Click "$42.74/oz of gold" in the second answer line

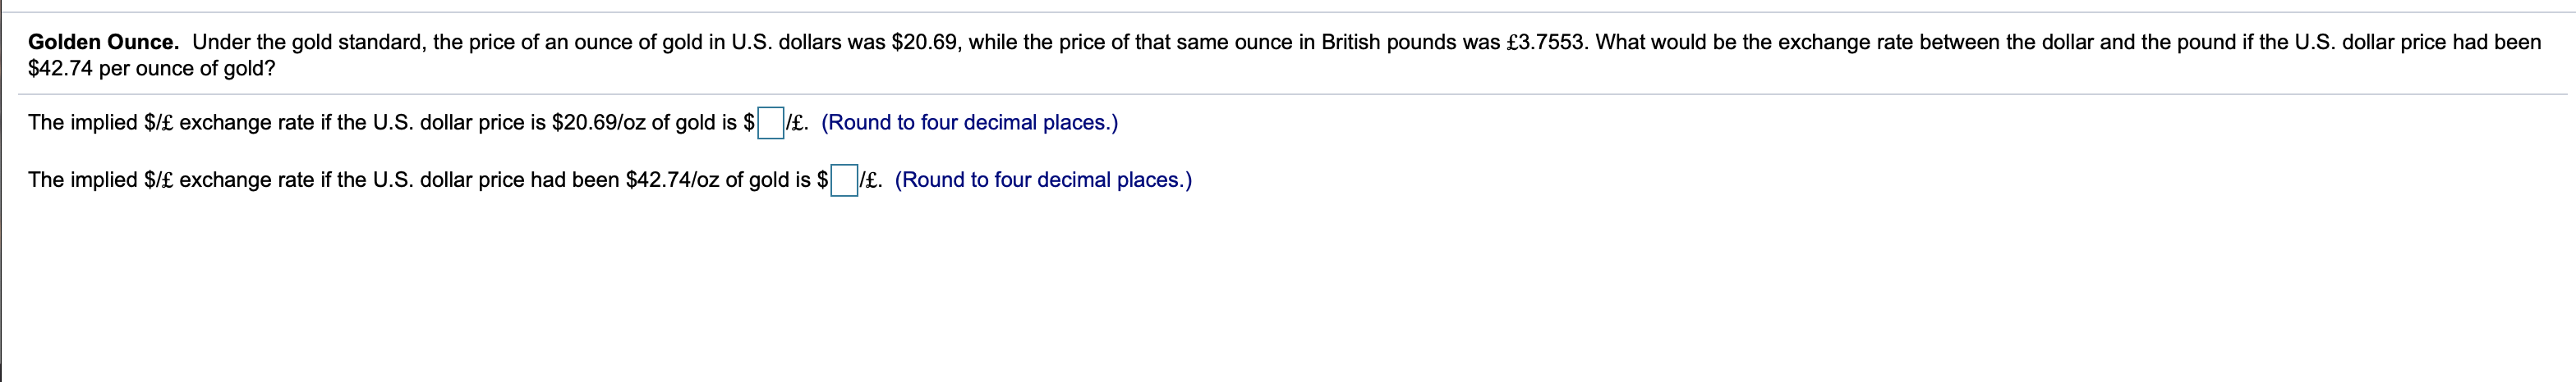[718, 180]
